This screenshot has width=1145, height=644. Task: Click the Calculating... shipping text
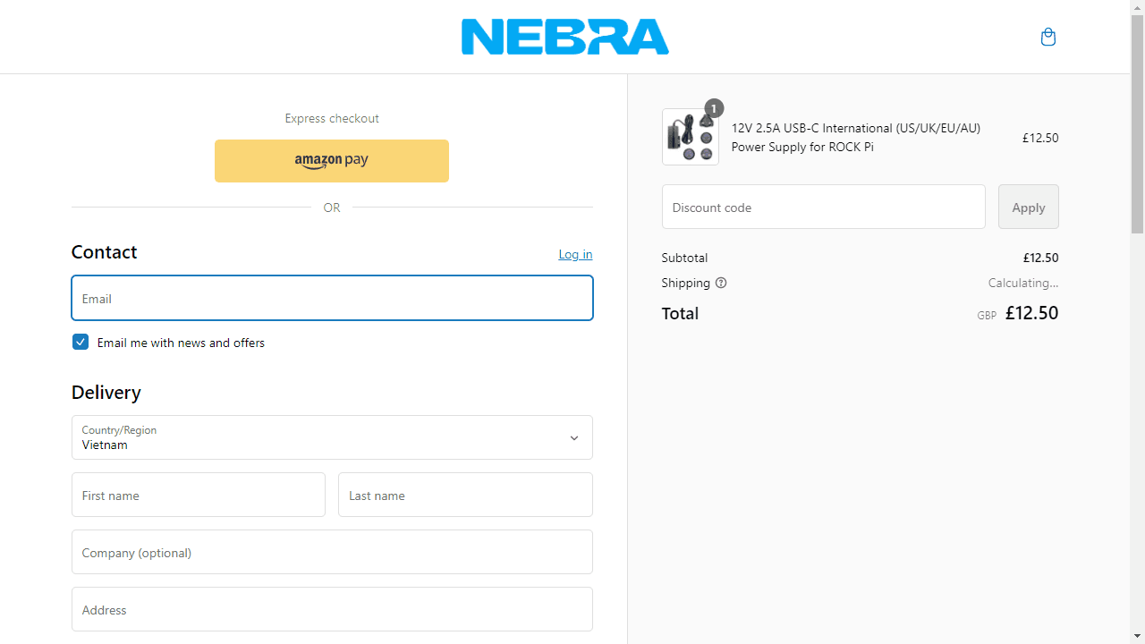pos(1023,283)
